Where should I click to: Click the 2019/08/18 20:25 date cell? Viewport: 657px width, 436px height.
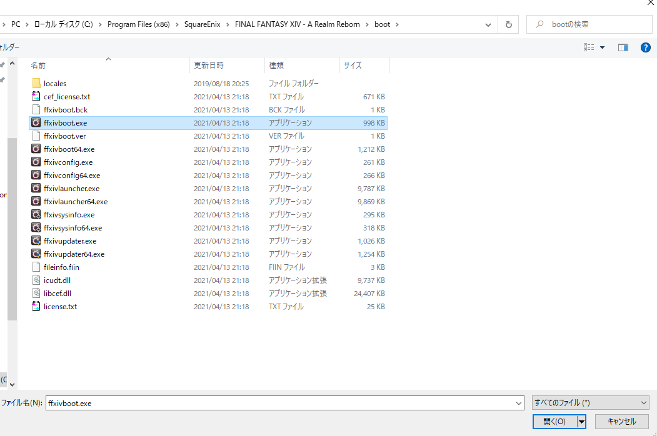click(x=221, y=83)
